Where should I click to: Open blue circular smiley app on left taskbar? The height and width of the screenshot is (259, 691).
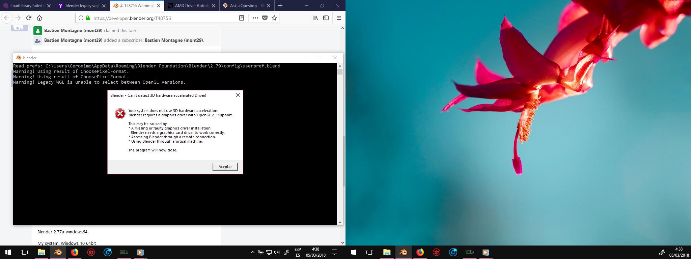[x=107, y=252]
